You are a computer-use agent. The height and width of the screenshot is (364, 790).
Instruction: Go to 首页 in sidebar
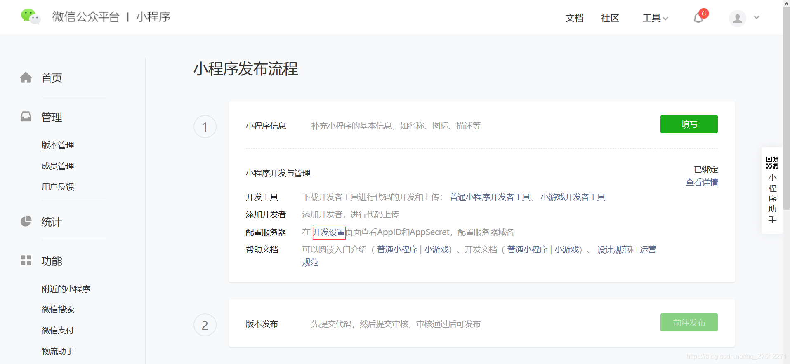coord(52,78)
